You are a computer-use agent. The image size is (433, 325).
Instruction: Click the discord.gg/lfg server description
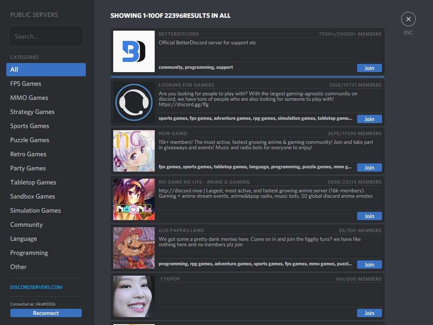pos(258,99)
